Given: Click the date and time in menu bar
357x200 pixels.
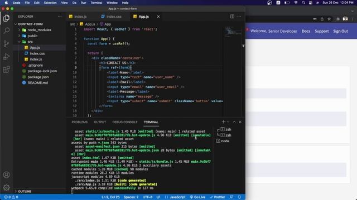Looking at the screenshot, I should pos(338,3).
